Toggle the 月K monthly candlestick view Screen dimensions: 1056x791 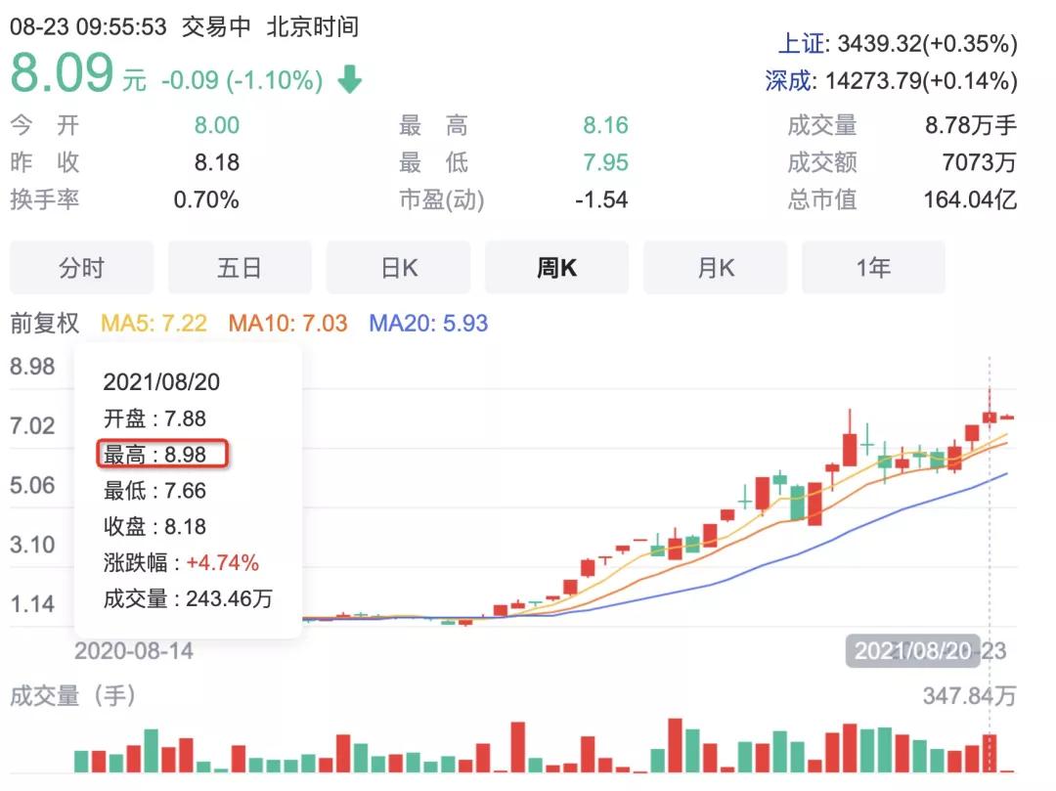pos(715,266)
